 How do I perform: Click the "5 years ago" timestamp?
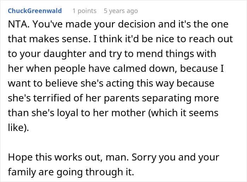[x=121, y=11]
